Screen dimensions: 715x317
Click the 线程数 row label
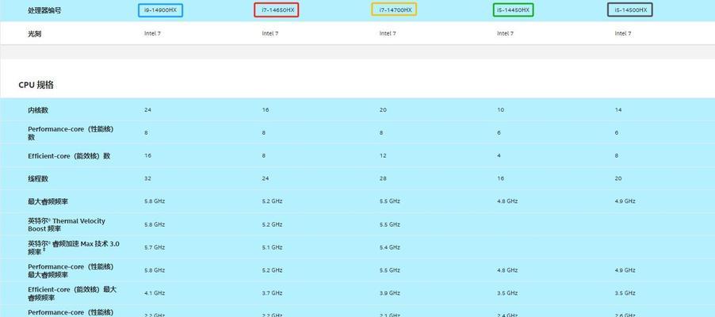38,179
